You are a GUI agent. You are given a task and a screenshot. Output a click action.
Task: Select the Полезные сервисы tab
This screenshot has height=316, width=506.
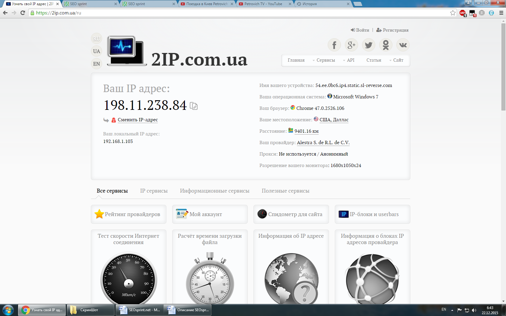point(286,191)
